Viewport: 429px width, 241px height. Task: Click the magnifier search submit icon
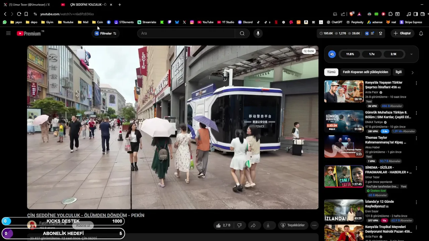coord(242,33)
